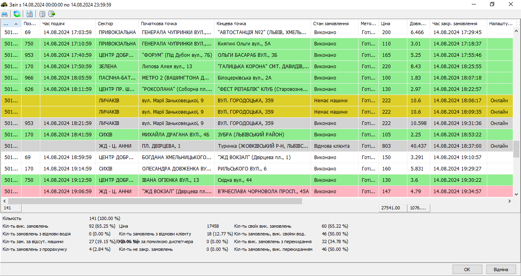521x276 pixels.
Task: Click the vertical scrollbar thumb
Action: [x=516, y=149]
